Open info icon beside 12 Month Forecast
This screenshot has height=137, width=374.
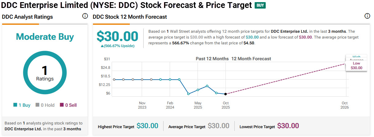(x=367, y=17)
